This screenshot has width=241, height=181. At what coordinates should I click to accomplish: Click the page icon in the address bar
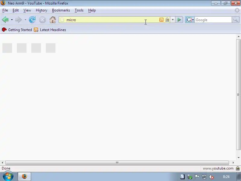[x=62, y=20]
